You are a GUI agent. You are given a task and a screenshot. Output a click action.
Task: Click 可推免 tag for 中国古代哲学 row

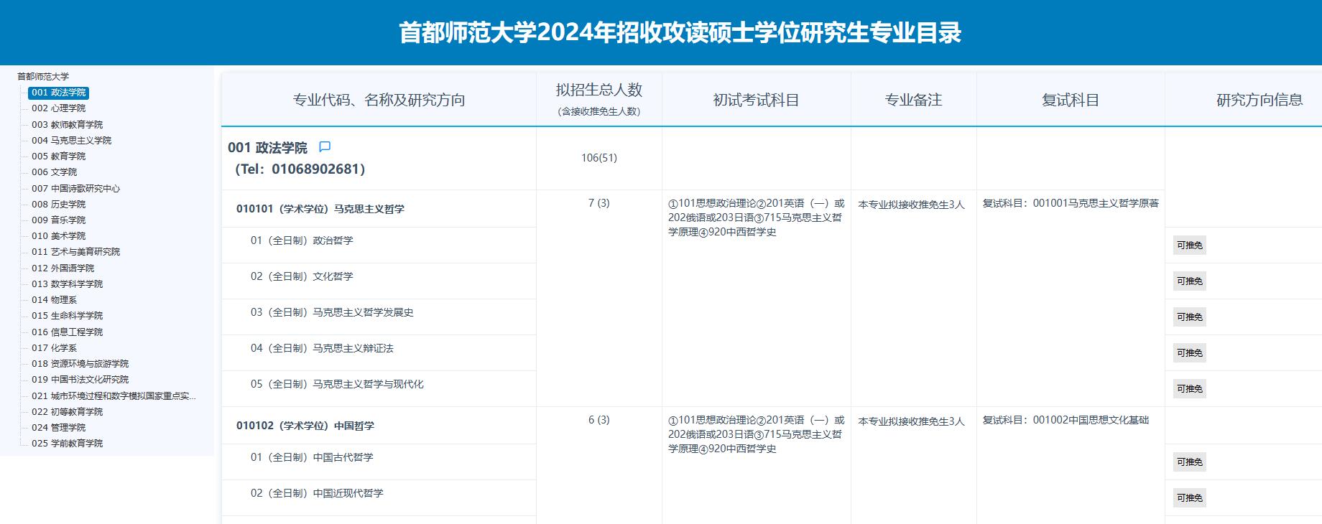tap(1189, 462)
